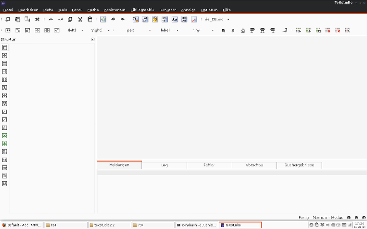Open Ti (TikZ) commands side panel

coord(4,176)
